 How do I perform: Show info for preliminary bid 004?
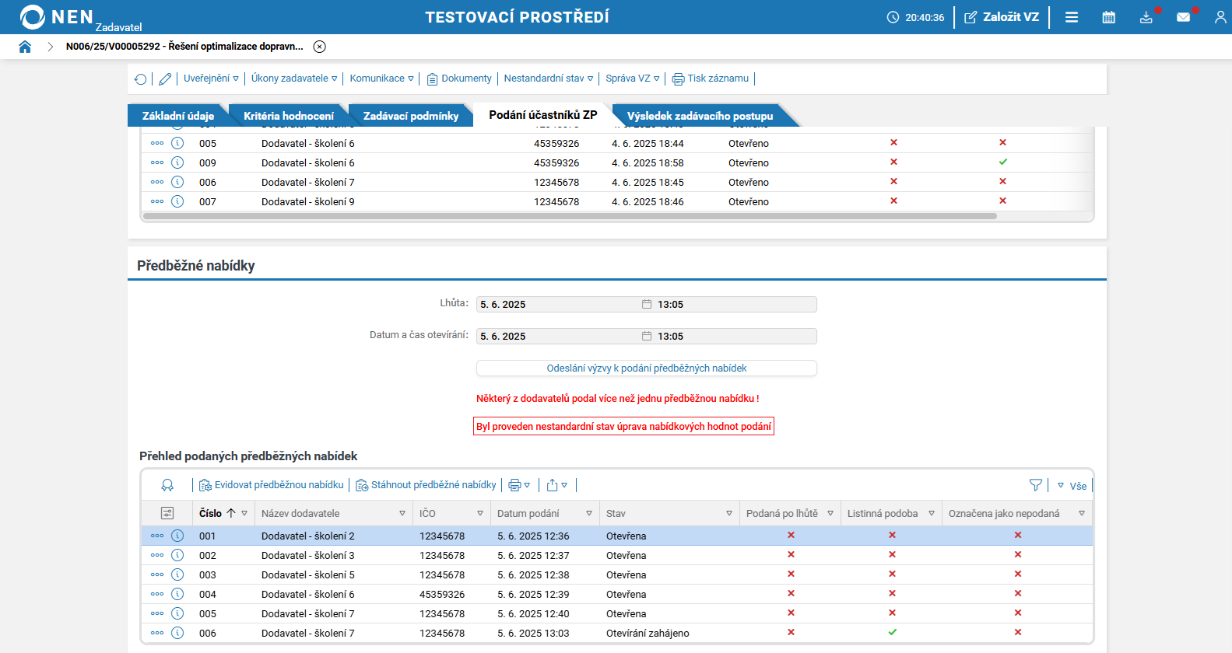point(177,594)
